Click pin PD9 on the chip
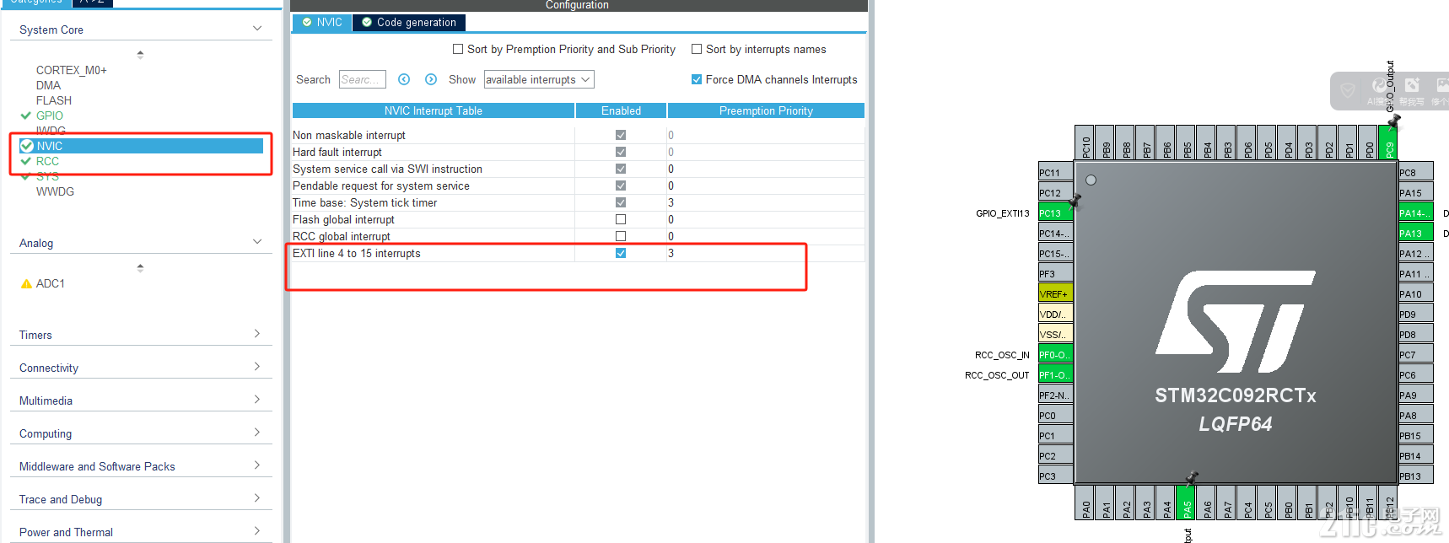The image size is (1449, 543). click(1415, 315)
